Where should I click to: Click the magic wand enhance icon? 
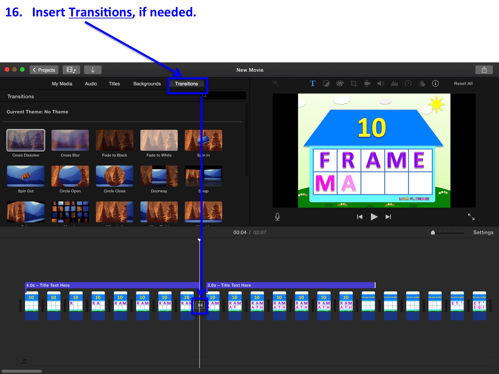pyautogui.click(x=275, y=83)
